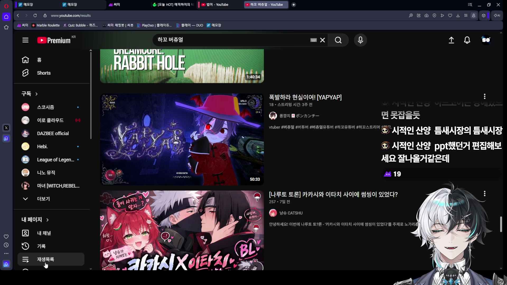507x285 pixels.
Task: Open YouTube hamburger guide menu
Action: click(25, 40)
